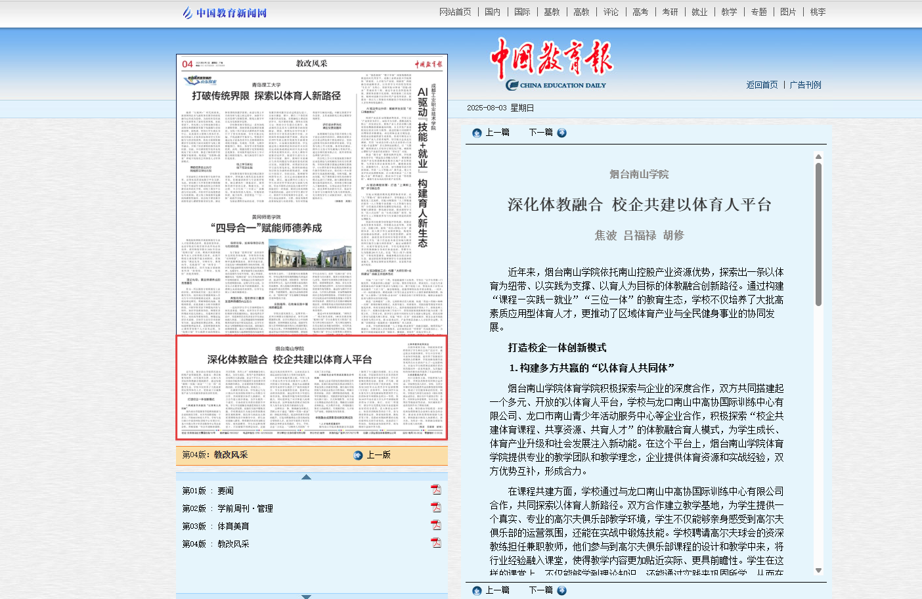This screenshot has height=599, width=922.
Task: Click next-article arrow icon above the article
Action: pos(562,133)
